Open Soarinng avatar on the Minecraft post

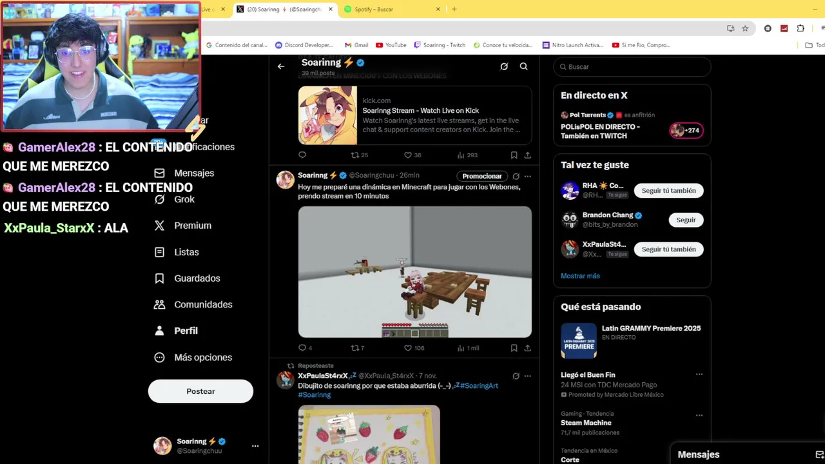[286, 180]
